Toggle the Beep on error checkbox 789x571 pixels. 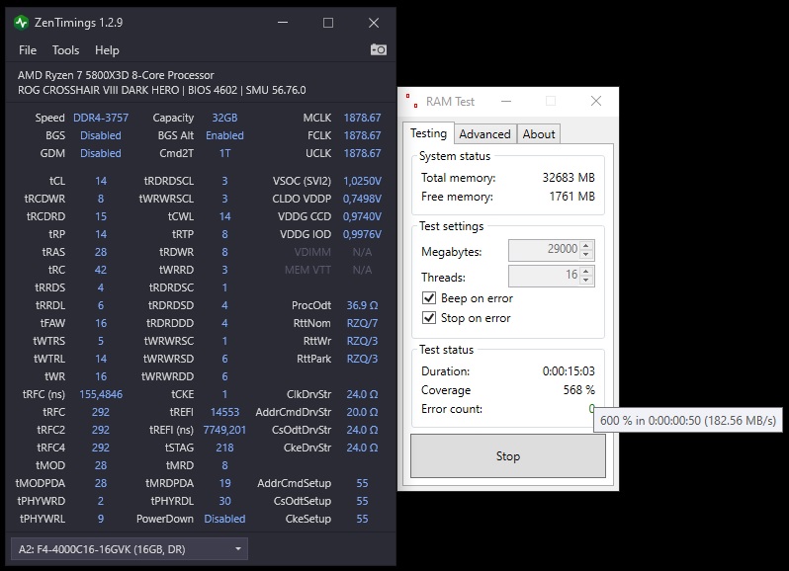point(429,298)
